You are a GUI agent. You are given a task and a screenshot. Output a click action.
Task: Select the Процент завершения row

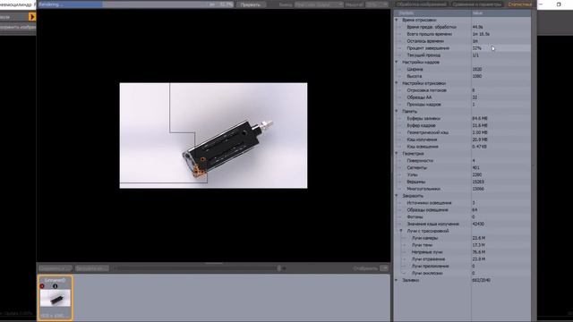[463, 48]
